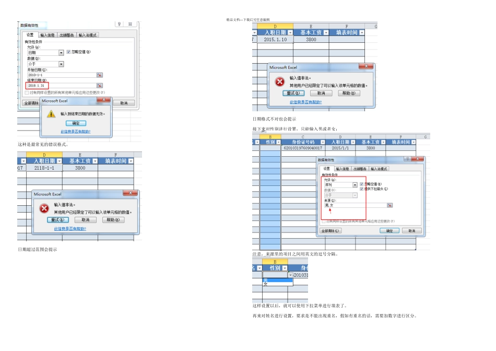Click 取消 in error box below 2015.1.10
This screenshot has width=496, height=351.
click(x=321, y=93)
